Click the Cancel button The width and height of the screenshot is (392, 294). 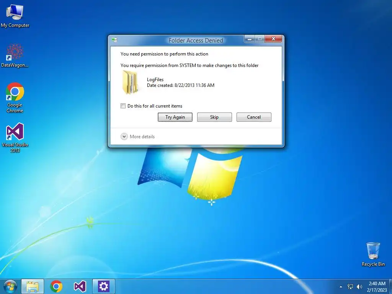tap(254, 117)
